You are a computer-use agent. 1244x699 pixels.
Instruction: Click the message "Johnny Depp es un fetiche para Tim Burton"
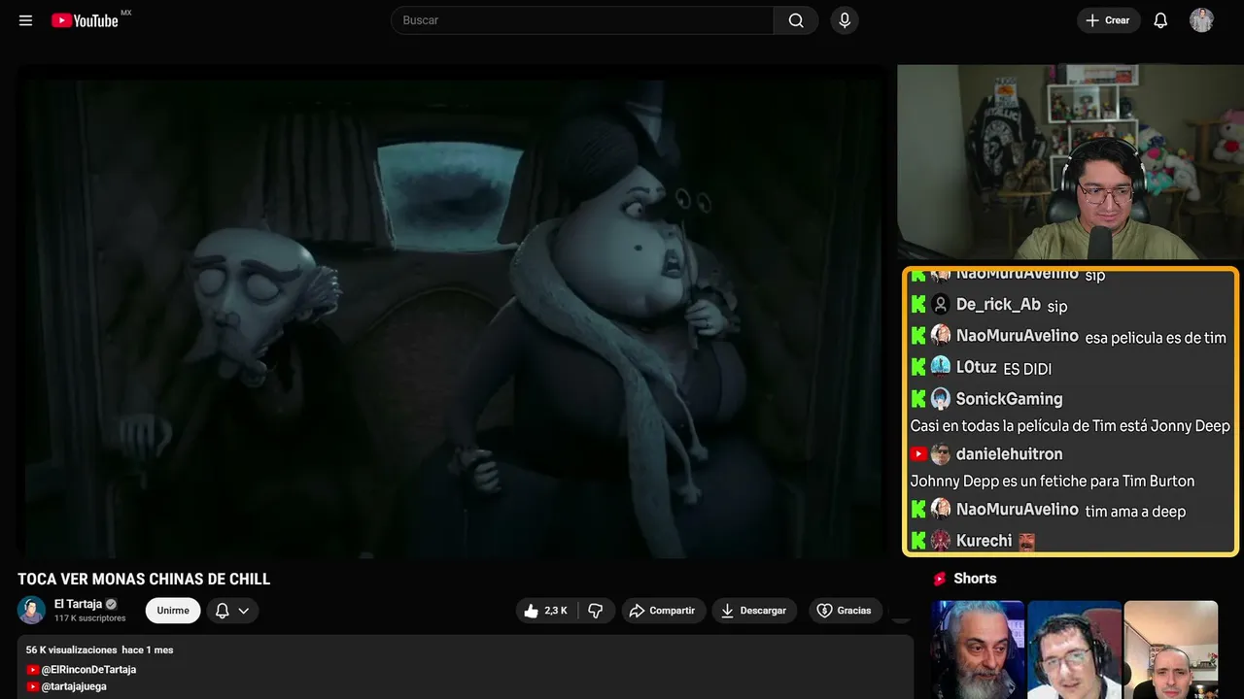[1053, 481]
